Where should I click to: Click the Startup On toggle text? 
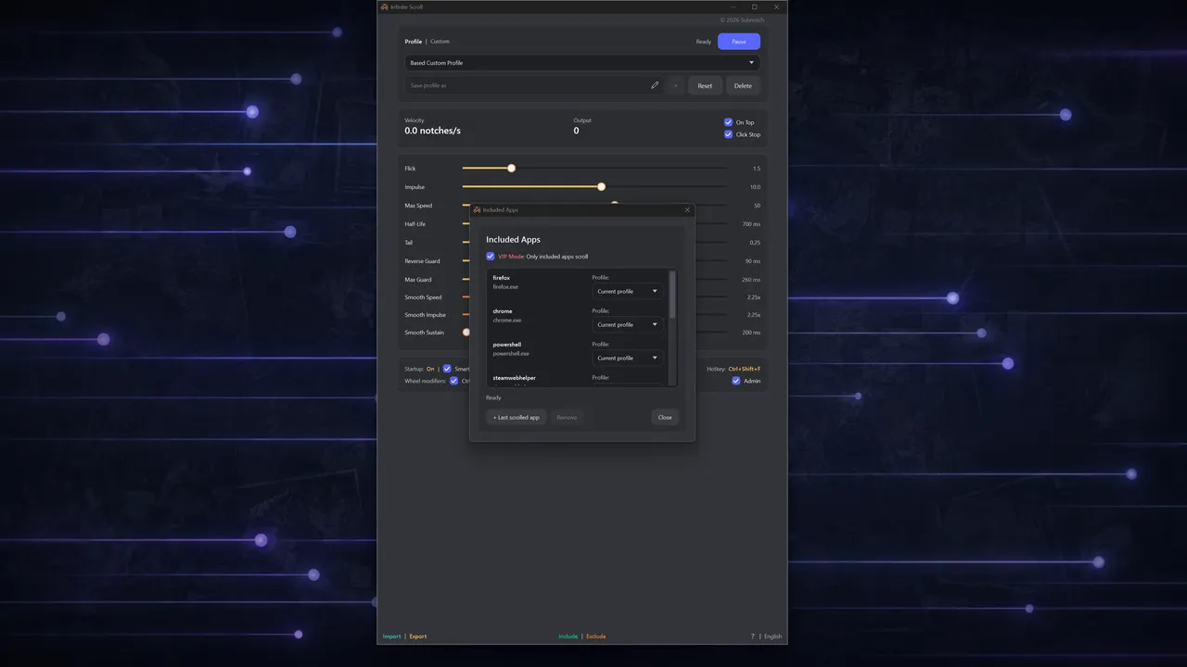click(x=430, y=369)
